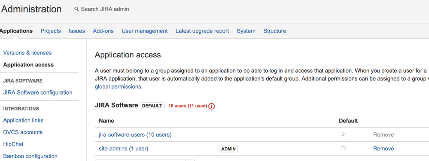
Task: Go to the Add-ons tab
Action: coord(103,31)
